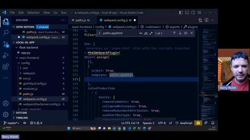Toggle Match Whole Word in find widget
Viewport: 250px width, 140px height.
click(x=146, y=33)
